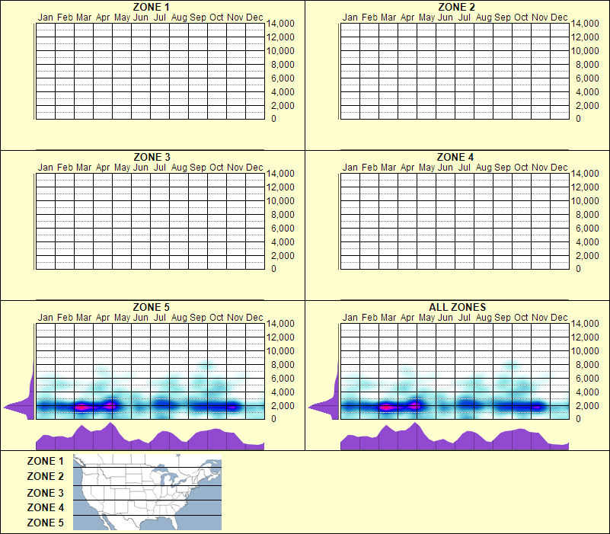Click the Jan label on the ZONE 5 chart
Screen dimensions: 610x534
click(46, 318)
